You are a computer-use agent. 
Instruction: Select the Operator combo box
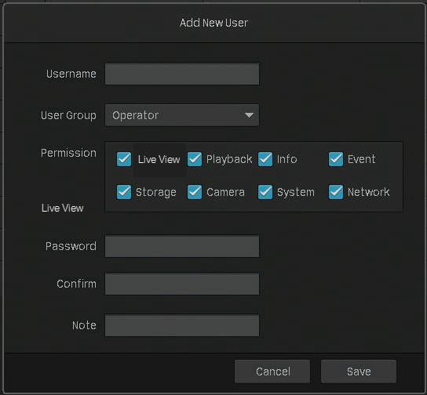[182, 115]
